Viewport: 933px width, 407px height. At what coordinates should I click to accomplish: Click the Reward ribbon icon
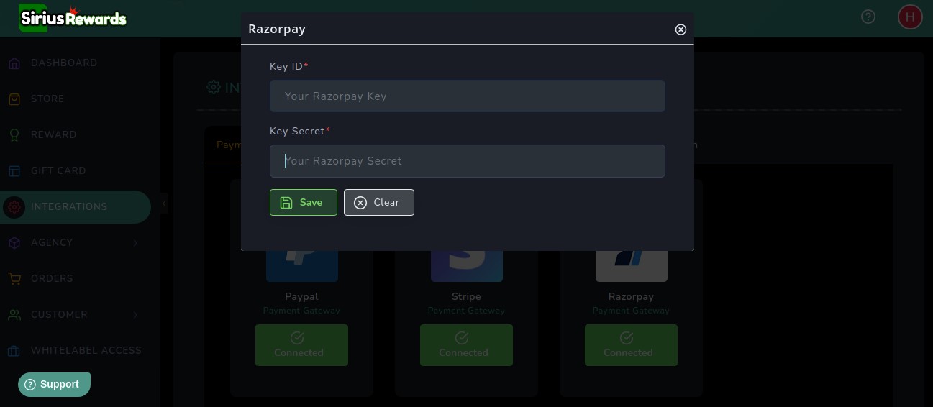pos(14,135)
